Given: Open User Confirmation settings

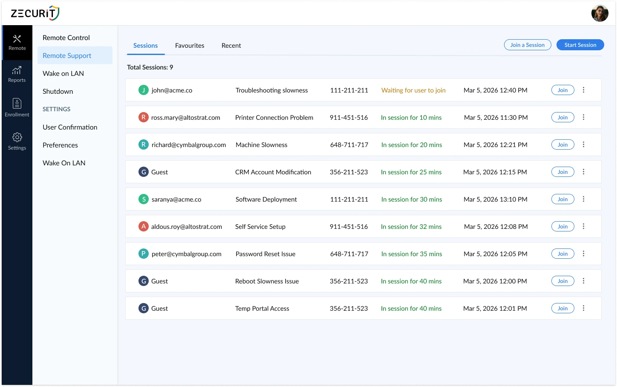Looking at the screenshot, I should [69, 127].
